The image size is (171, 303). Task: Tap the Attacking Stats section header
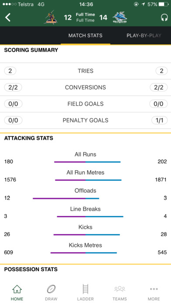[28, 138]
